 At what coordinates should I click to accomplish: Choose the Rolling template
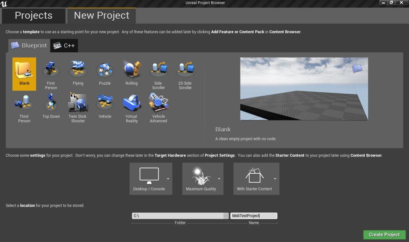click(x=131, y=74)
